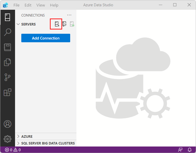The image size is (196, 153).
Task: Open the Extensions view in the activity bar
Action: point(8,92)
